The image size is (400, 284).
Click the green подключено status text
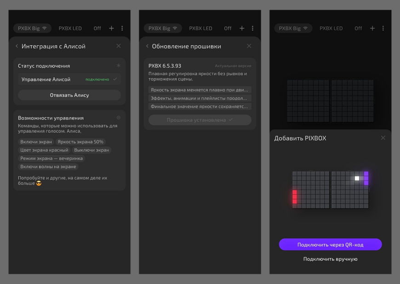point(97,80)
